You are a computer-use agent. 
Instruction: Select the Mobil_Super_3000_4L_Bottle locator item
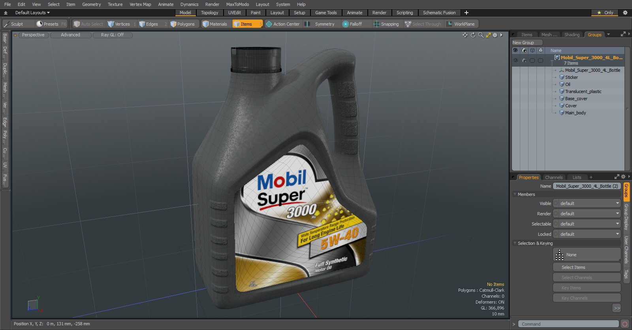592,70
